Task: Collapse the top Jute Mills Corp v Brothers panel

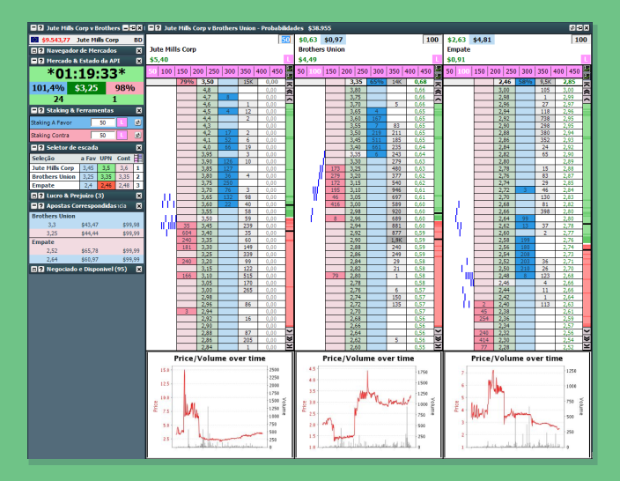Action: pos(34,28)
